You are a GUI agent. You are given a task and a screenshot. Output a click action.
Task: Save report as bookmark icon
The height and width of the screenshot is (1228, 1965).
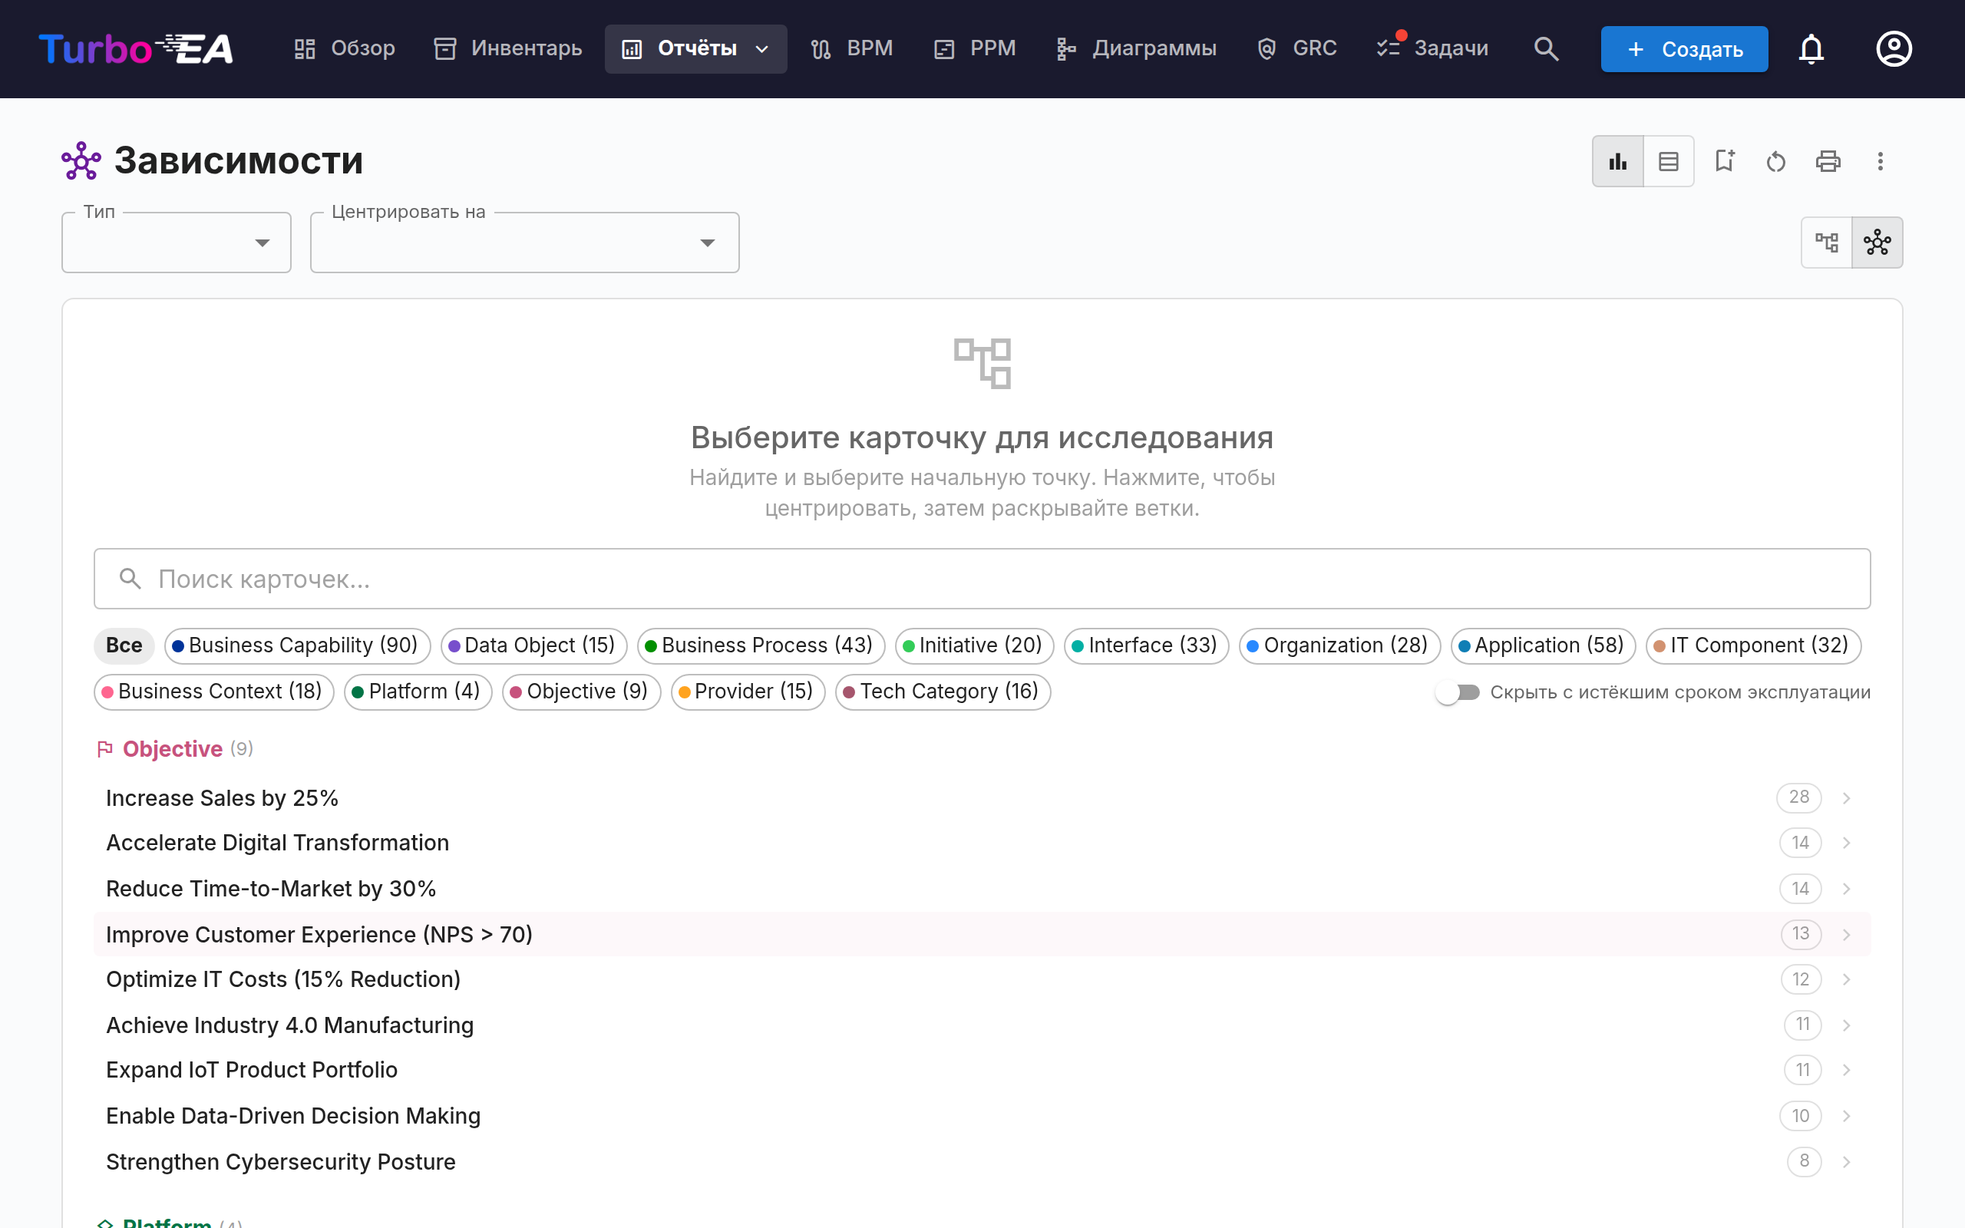tap(1725, 161)
